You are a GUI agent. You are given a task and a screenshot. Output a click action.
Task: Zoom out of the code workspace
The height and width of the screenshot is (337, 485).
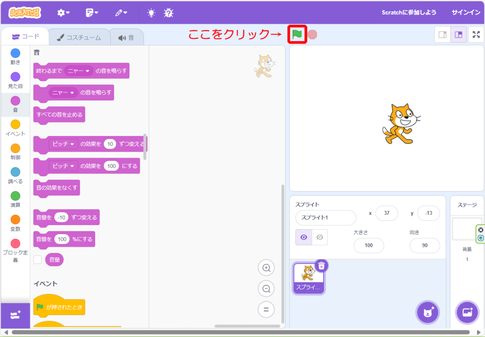coord(266,289)
